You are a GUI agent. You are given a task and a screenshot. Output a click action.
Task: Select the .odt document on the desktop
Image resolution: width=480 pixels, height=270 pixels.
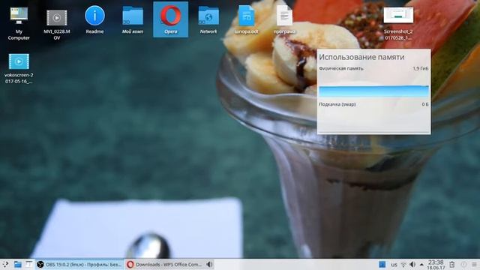coord(247,19)
